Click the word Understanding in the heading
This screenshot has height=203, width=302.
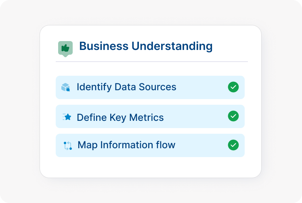coord(172,46)
